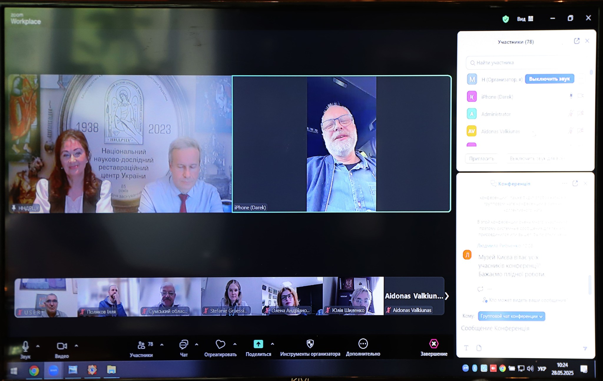Toggle Administrator camera in participant list

(x=580, y=113)
